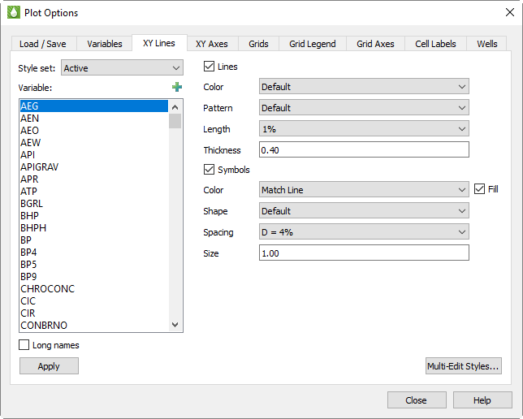
Task: Click the Apply button
Action: pos(49,366)
